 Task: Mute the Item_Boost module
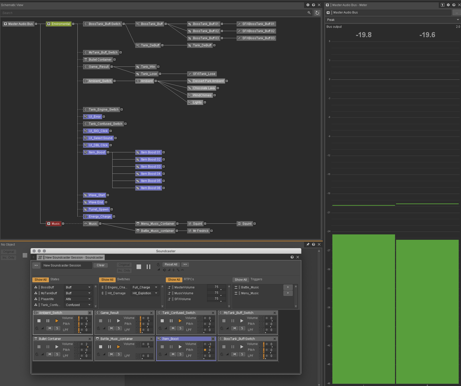coord(173,354)
